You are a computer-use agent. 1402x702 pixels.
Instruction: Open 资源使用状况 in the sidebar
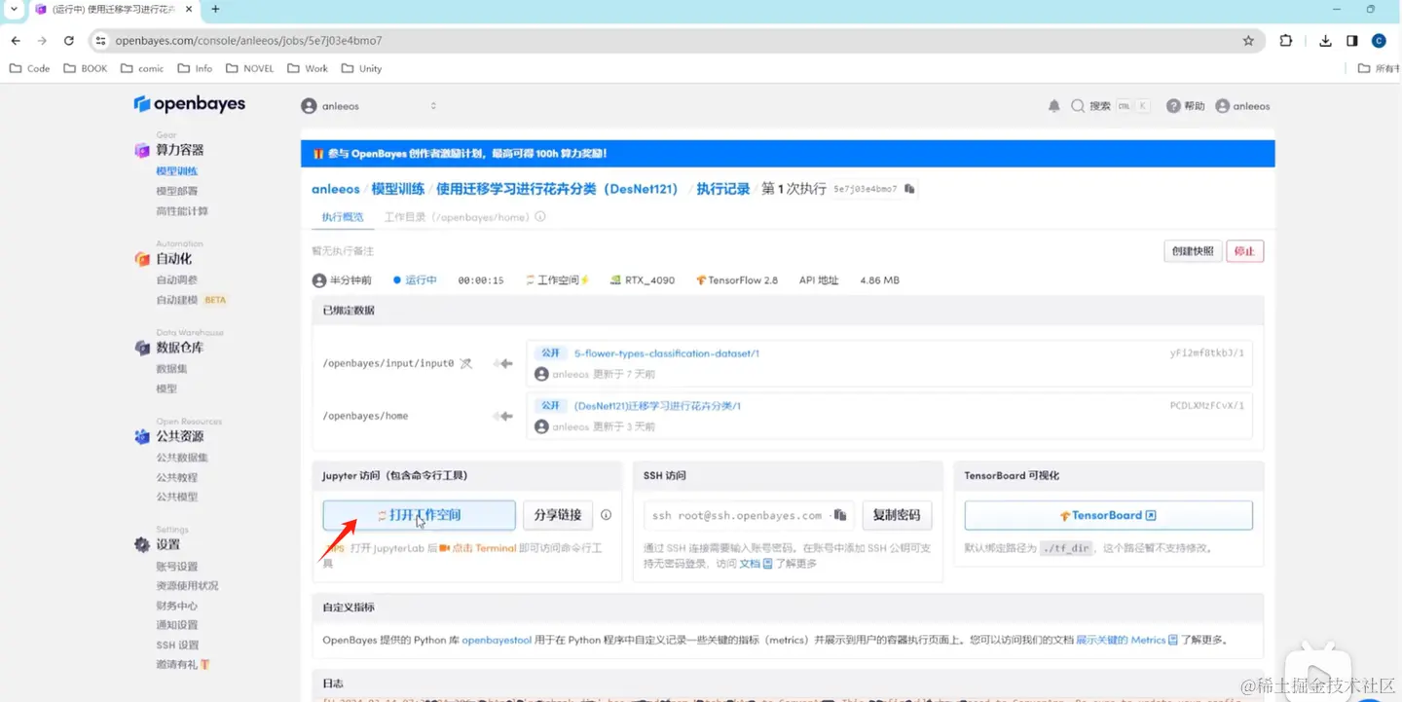click(187, 586)
